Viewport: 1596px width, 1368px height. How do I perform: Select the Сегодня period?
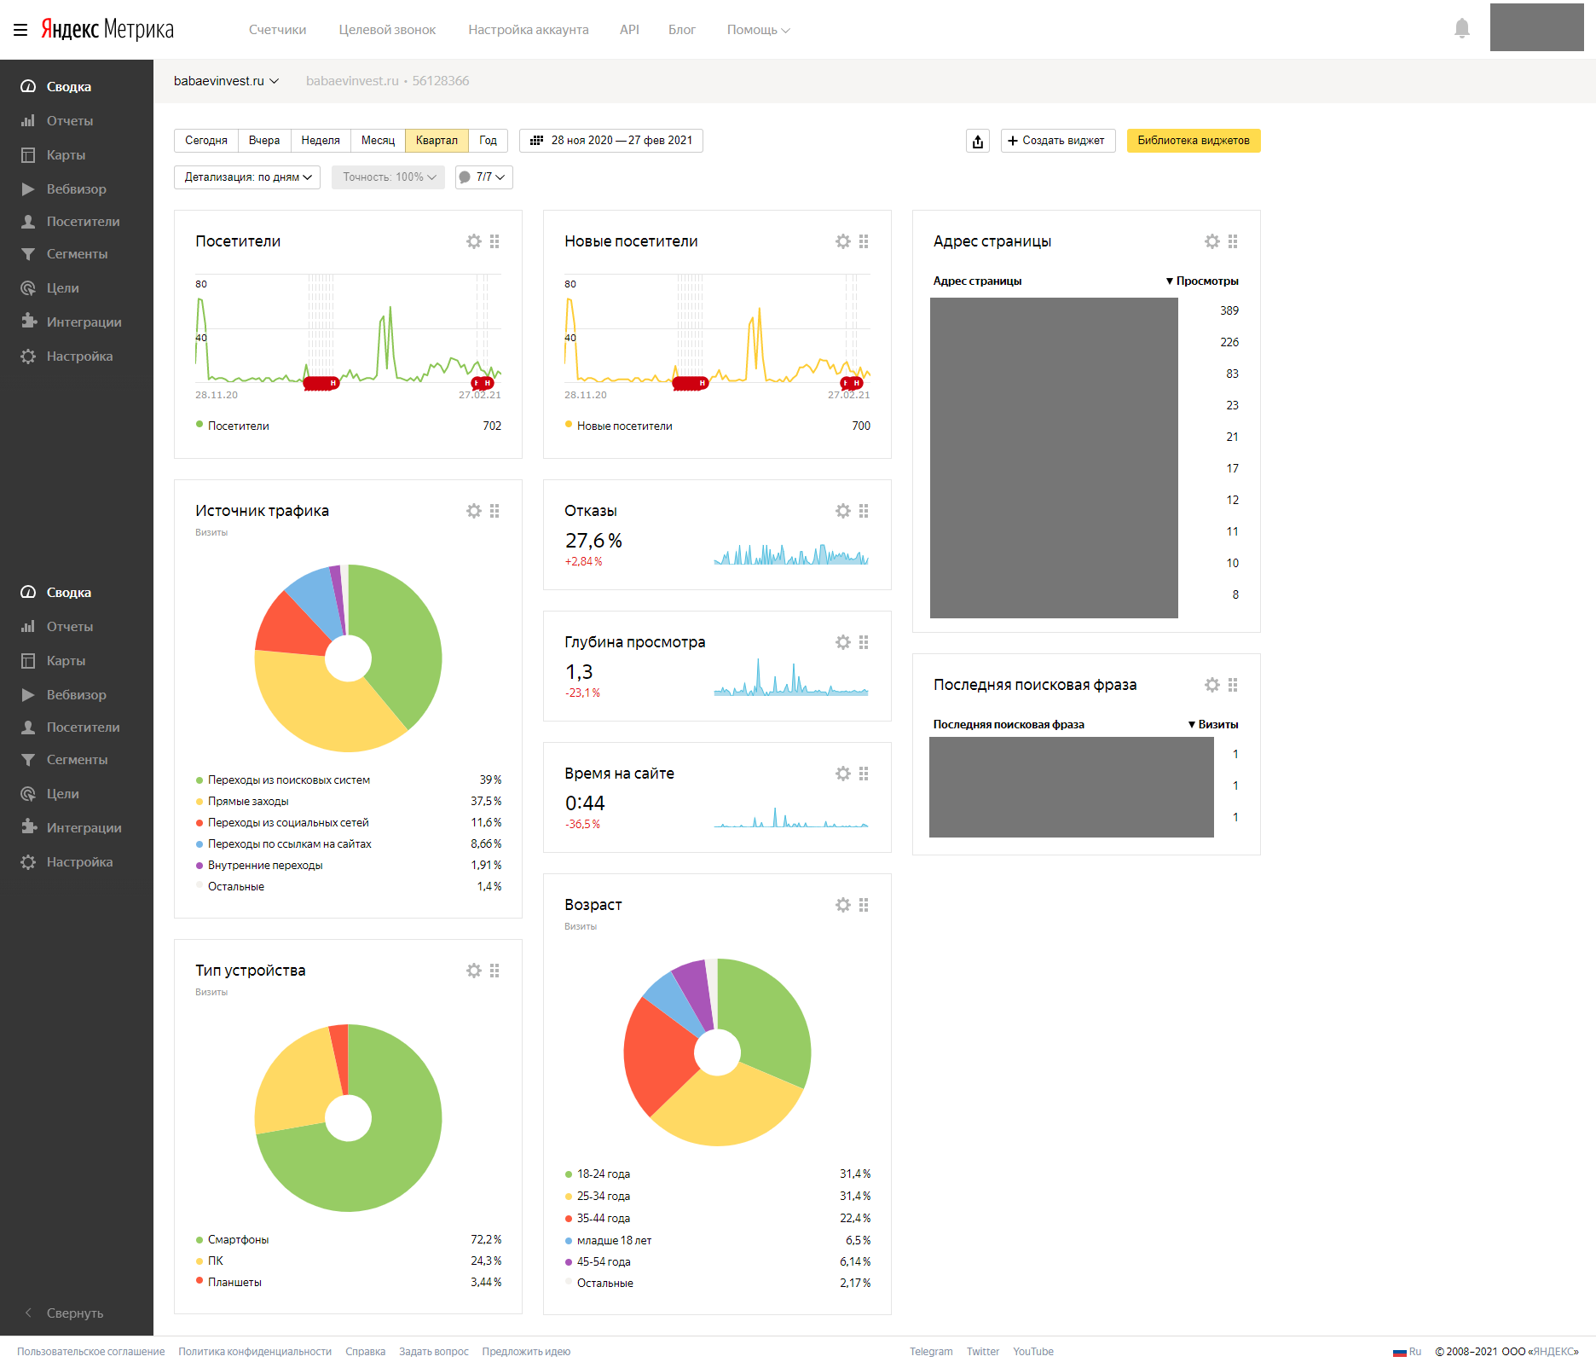tap(206, 141)
